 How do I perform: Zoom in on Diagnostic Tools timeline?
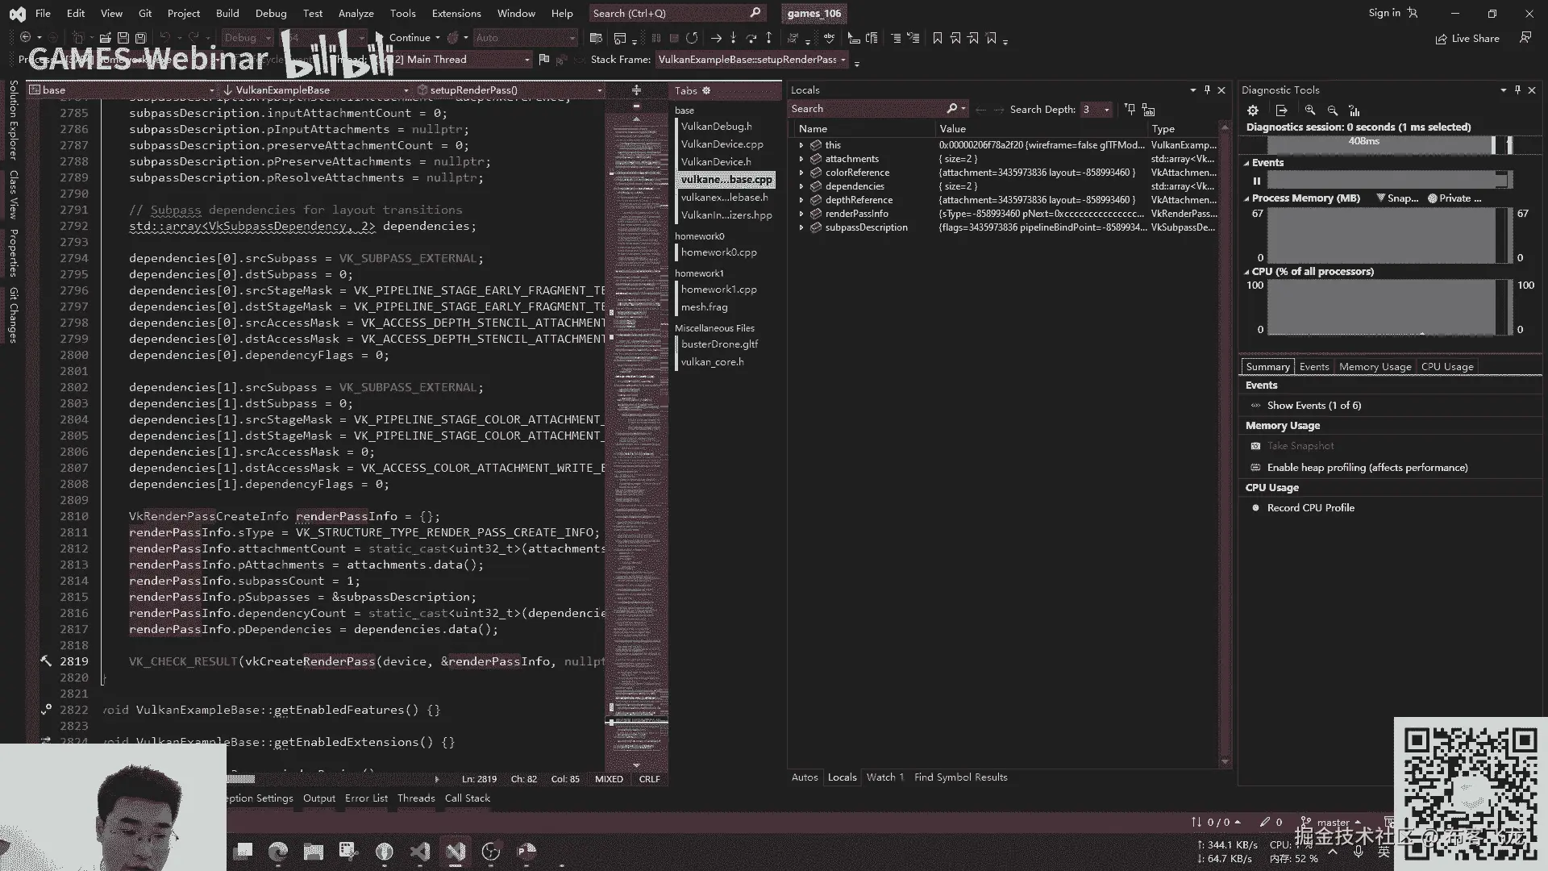(1310, 110)
